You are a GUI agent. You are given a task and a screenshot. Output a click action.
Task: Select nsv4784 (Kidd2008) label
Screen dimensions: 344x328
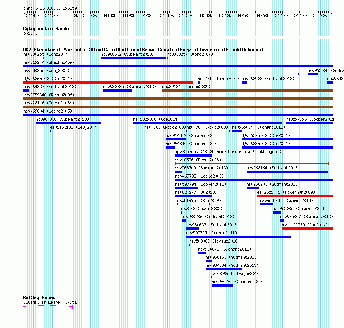point(207,127)
